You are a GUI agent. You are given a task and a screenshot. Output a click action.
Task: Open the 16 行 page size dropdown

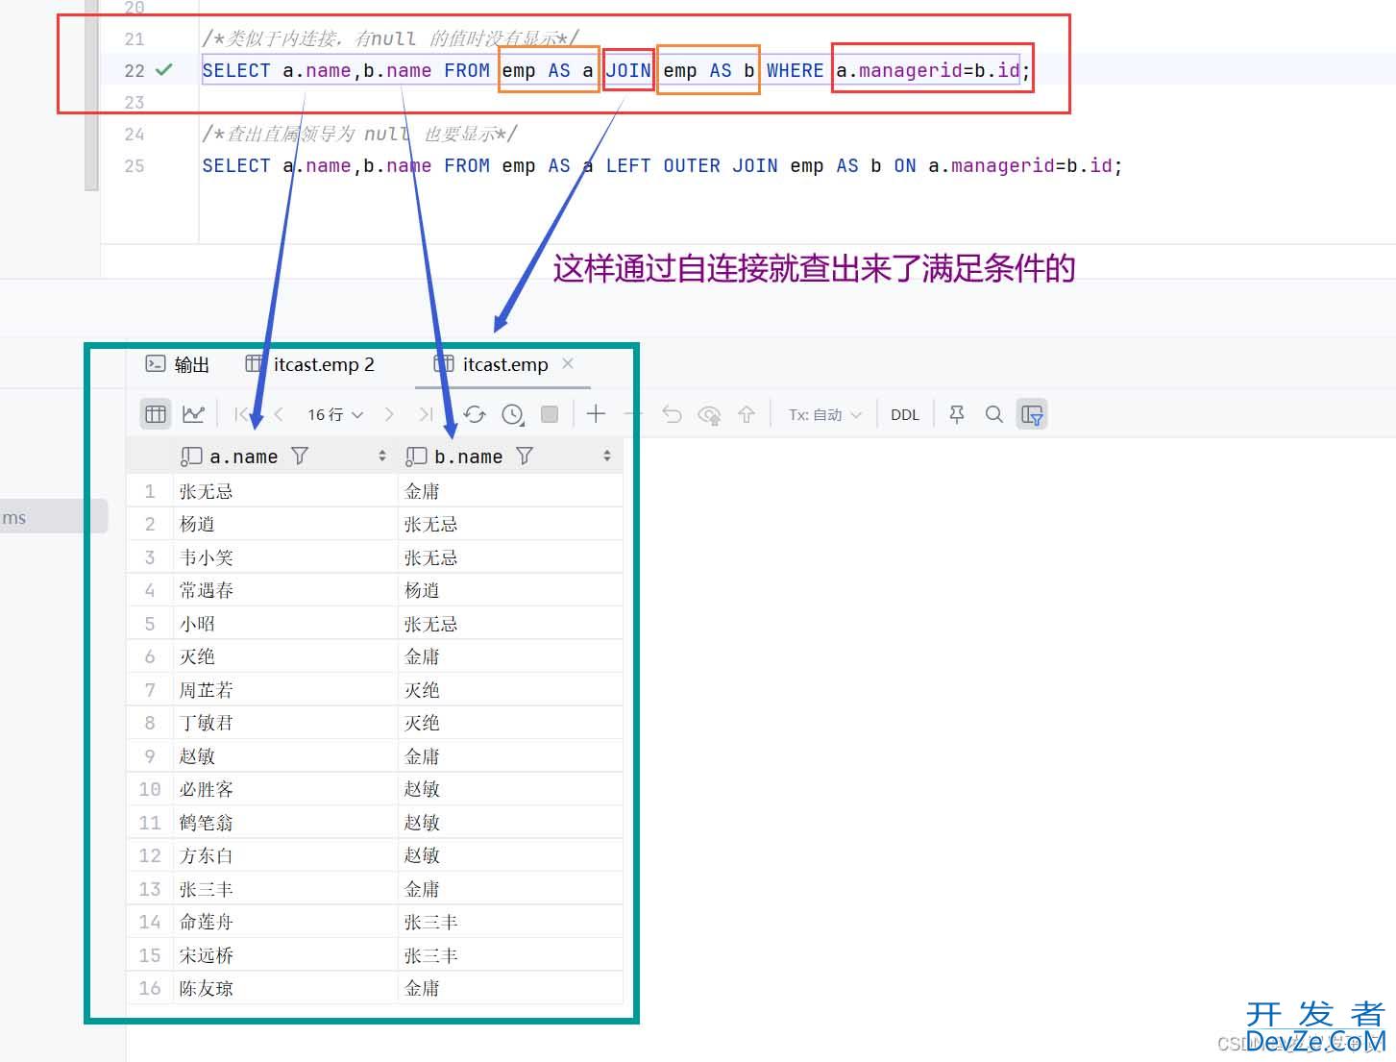(x=335, y=414)
